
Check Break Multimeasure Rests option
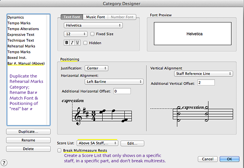click(59, 151)
